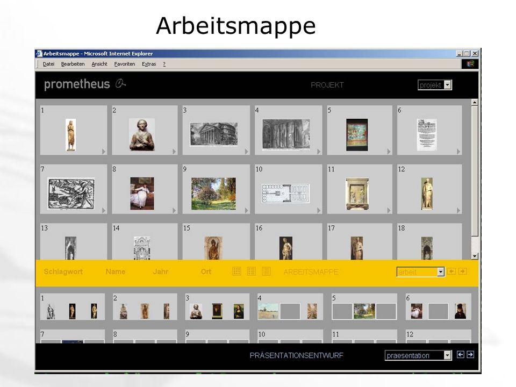
Task: Select relief tabernacle thumbnail in card 11
Action: click(357, 194)
